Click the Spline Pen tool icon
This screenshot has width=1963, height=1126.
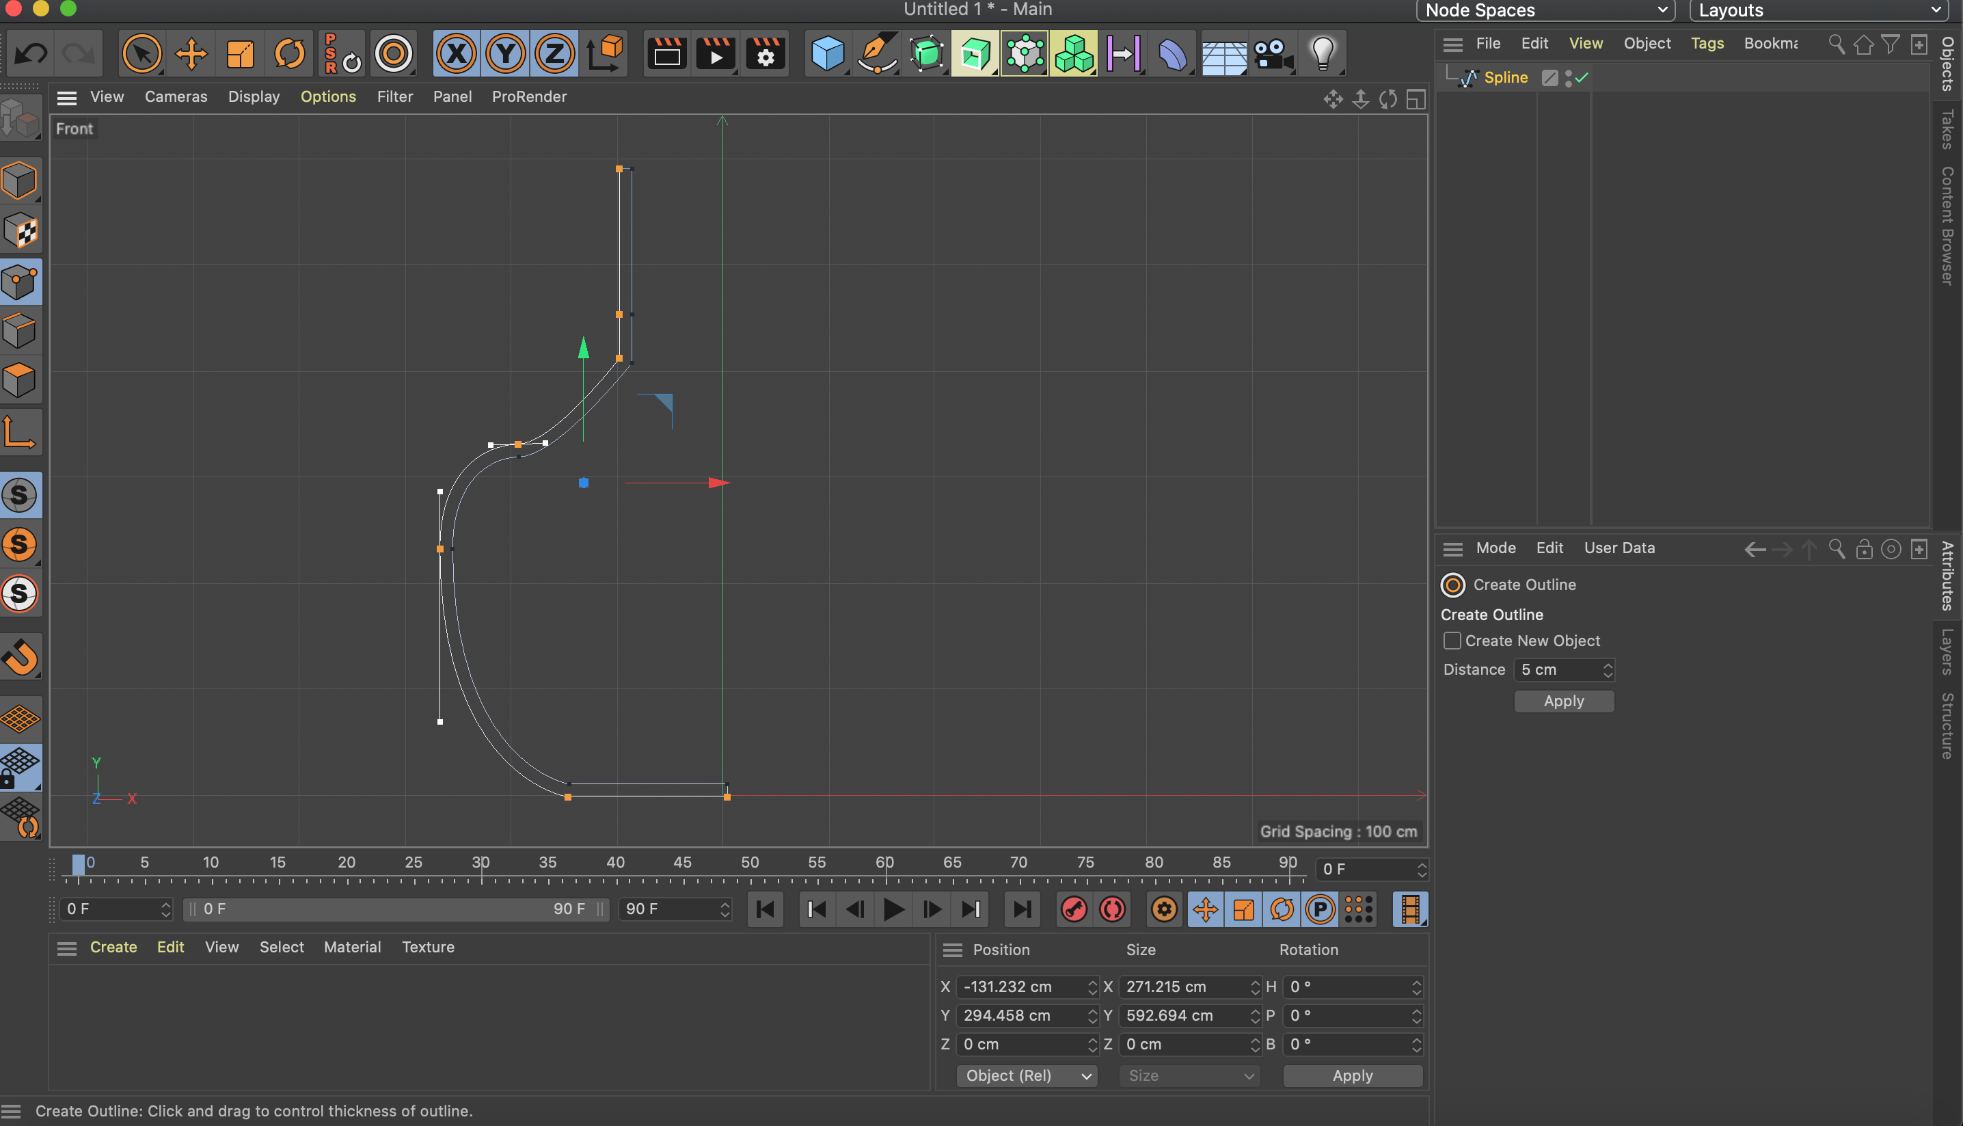[x=877, y=54]
